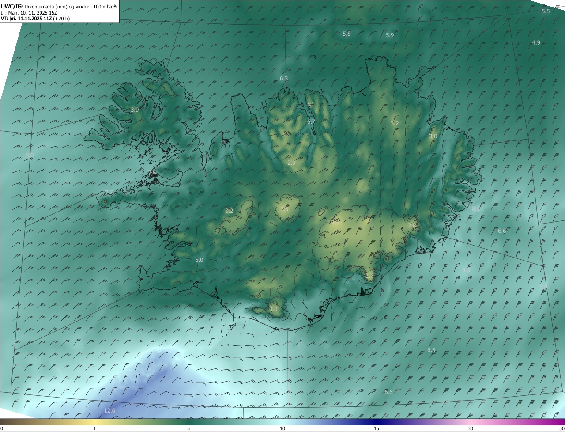The image size is (565, 432).
Task: Click the 'VT: þri. 11.11.2025 11Z (+20 h)' line
Action: click(35, 19)
